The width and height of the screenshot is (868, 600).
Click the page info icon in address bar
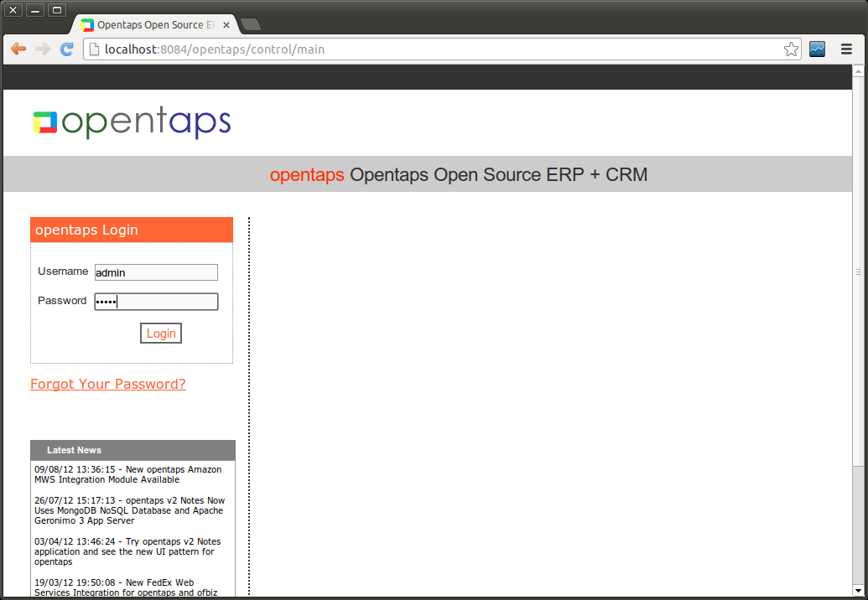point(94,49)
